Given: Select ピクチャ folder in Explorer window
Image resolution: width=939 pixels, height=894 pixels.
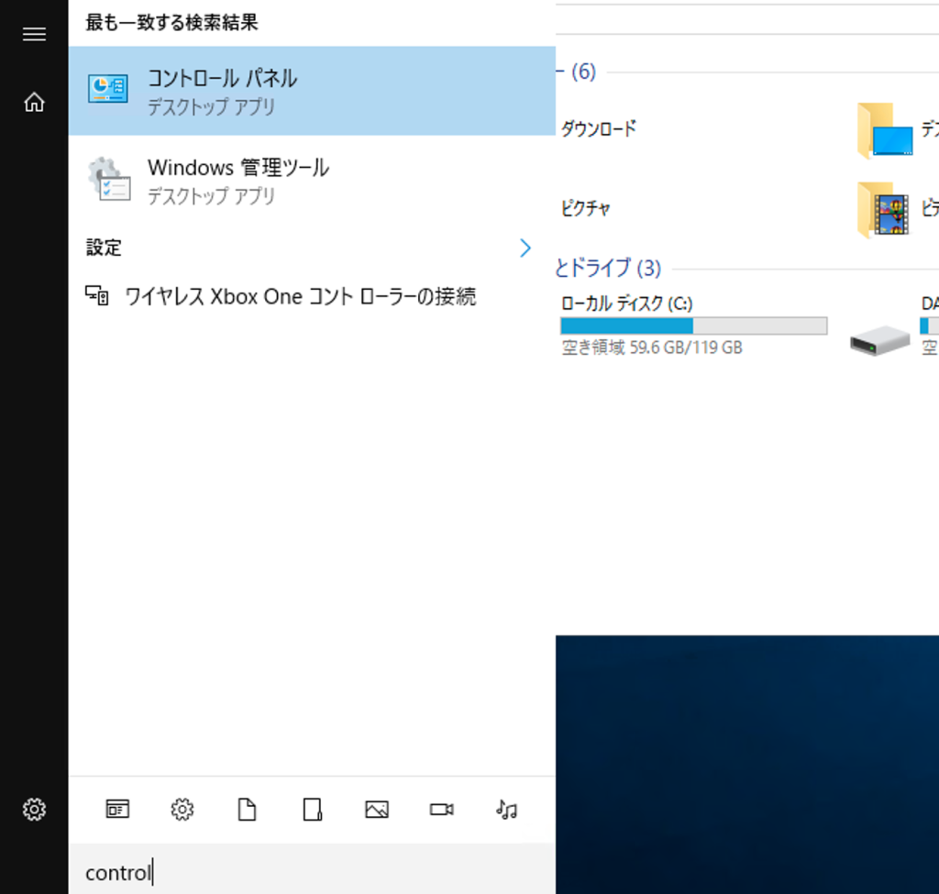Looking at the screenshot, I should (x=585, y=208).
